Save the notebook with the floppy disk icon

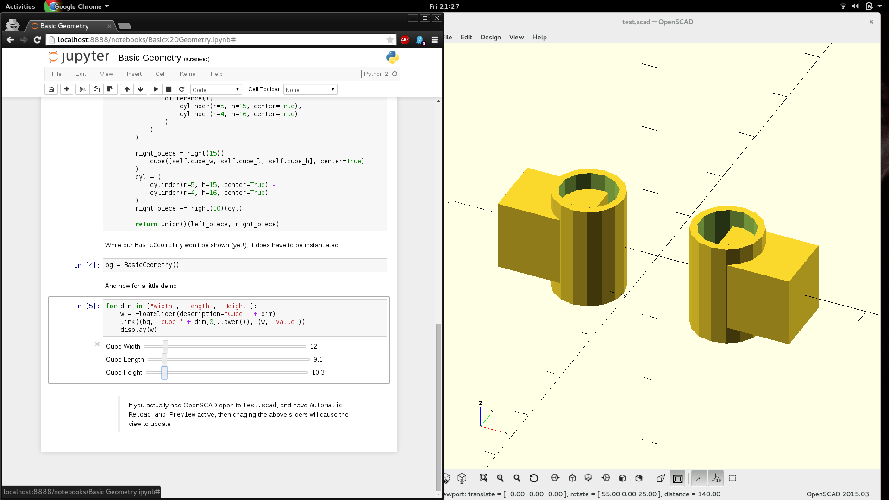[x=51, y=89]
